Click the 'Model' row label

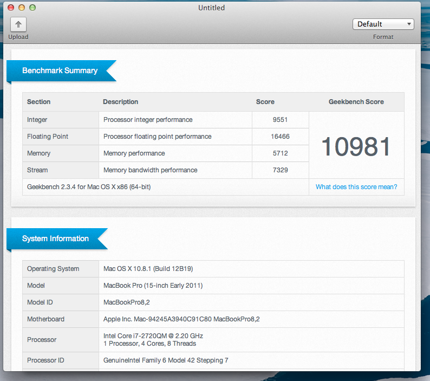point(36,286)
